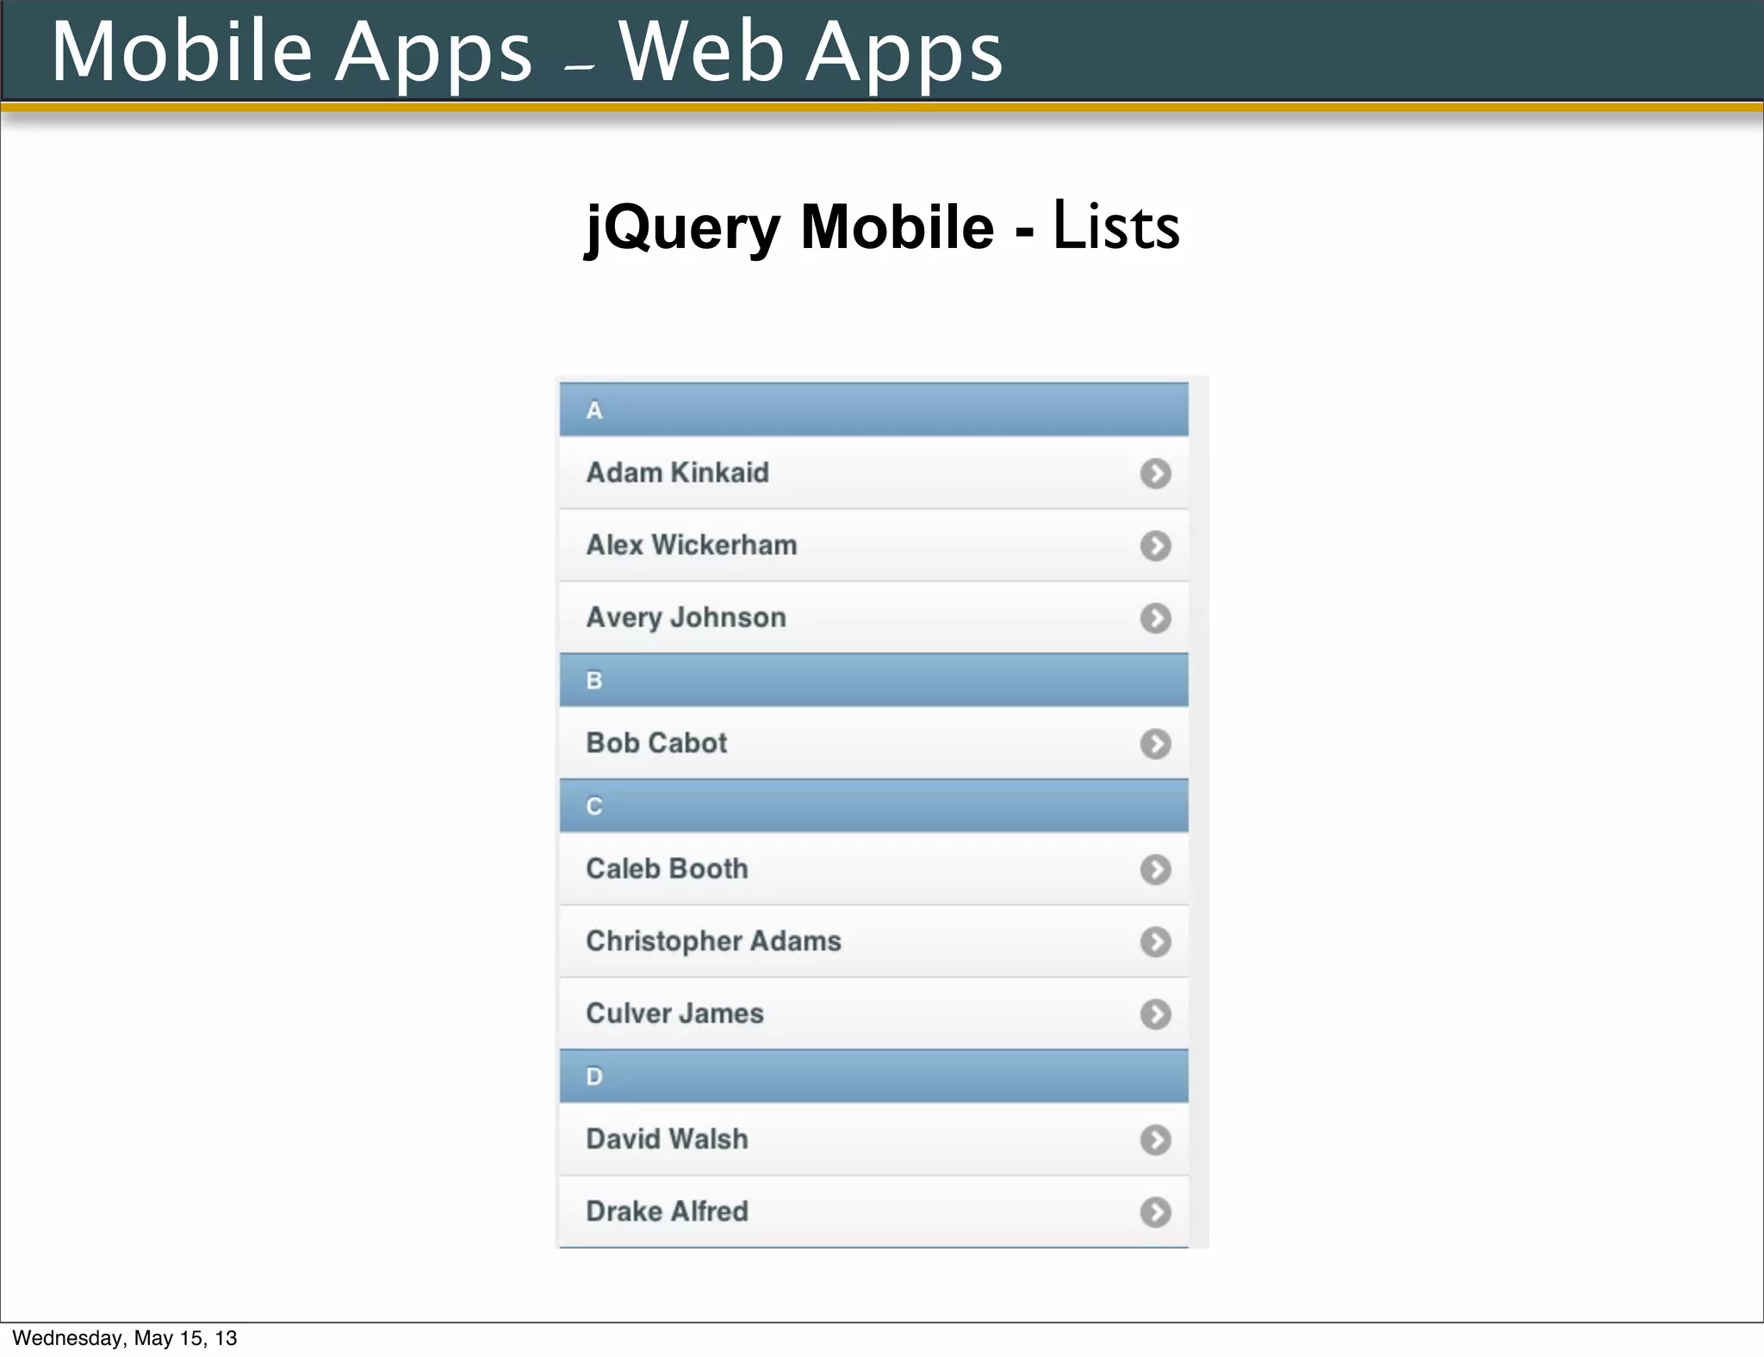Select the A list divider header
Screen dimensions: 1764x1357
click(873, 410)
